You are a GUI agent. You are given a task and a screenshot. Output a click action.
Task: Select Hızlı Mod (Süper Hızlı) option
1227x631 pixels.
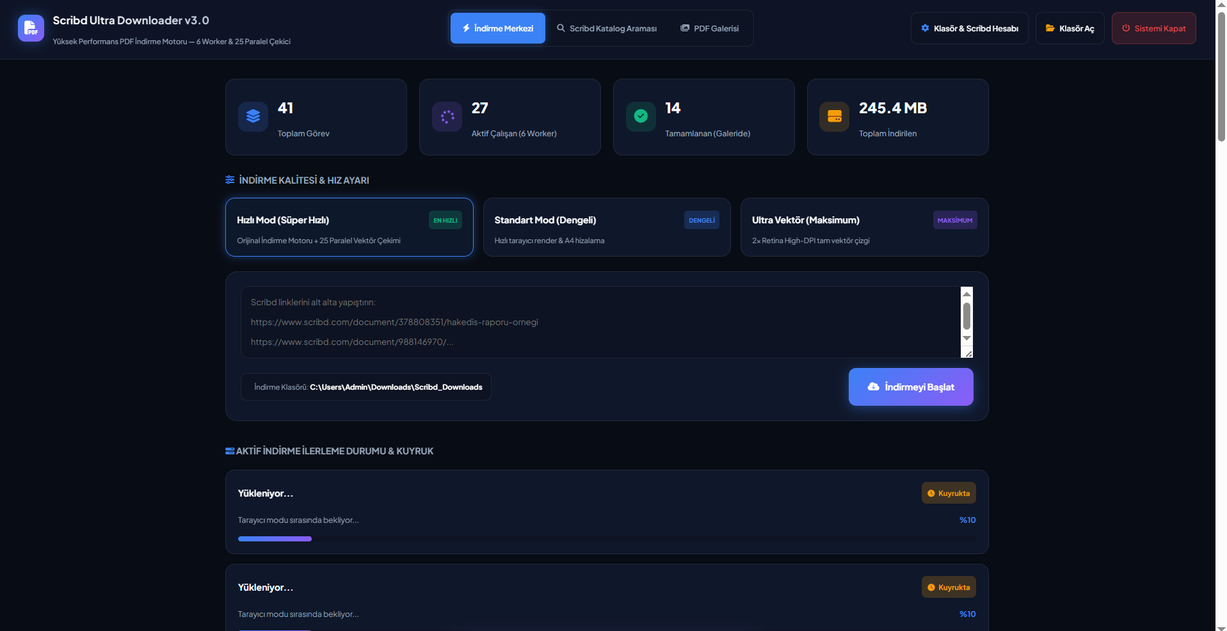click(349, 227)
